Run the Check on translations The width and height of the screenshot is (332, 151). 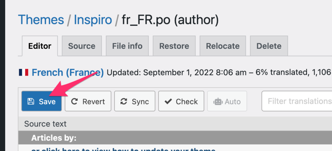[181, 101]
